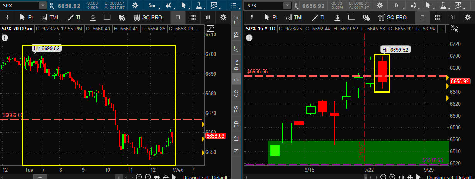Select the Pt pointer tool in left toolbar

tap(26, 17)
